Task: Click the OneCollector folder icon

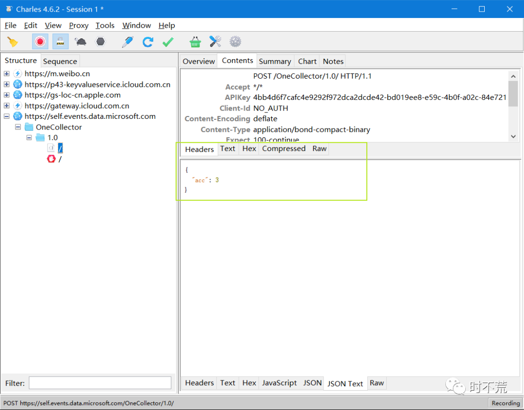Action: (x=29, y=127)
